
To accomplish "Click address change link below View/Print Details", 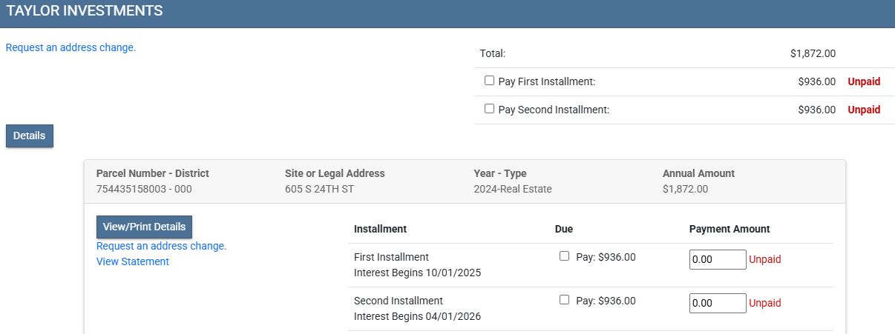I will pos(161,246).
